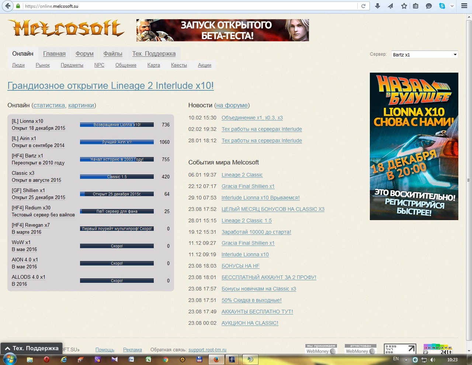This screenshot has width=472, height=365.
Task: Open Word from the taskbar
Action: click(131, 359)
